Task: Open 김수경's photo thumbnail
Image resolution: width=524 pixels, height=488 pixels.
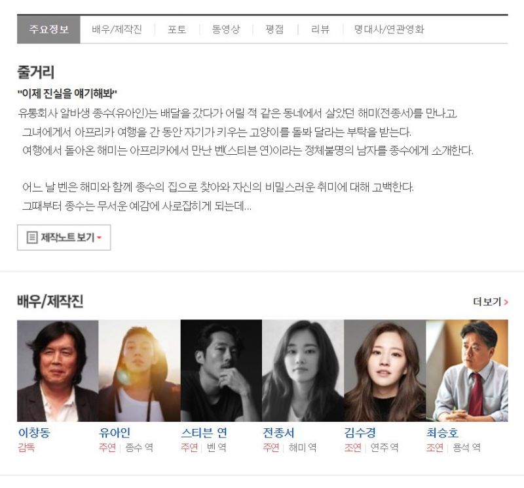Action: pos(384,371)
